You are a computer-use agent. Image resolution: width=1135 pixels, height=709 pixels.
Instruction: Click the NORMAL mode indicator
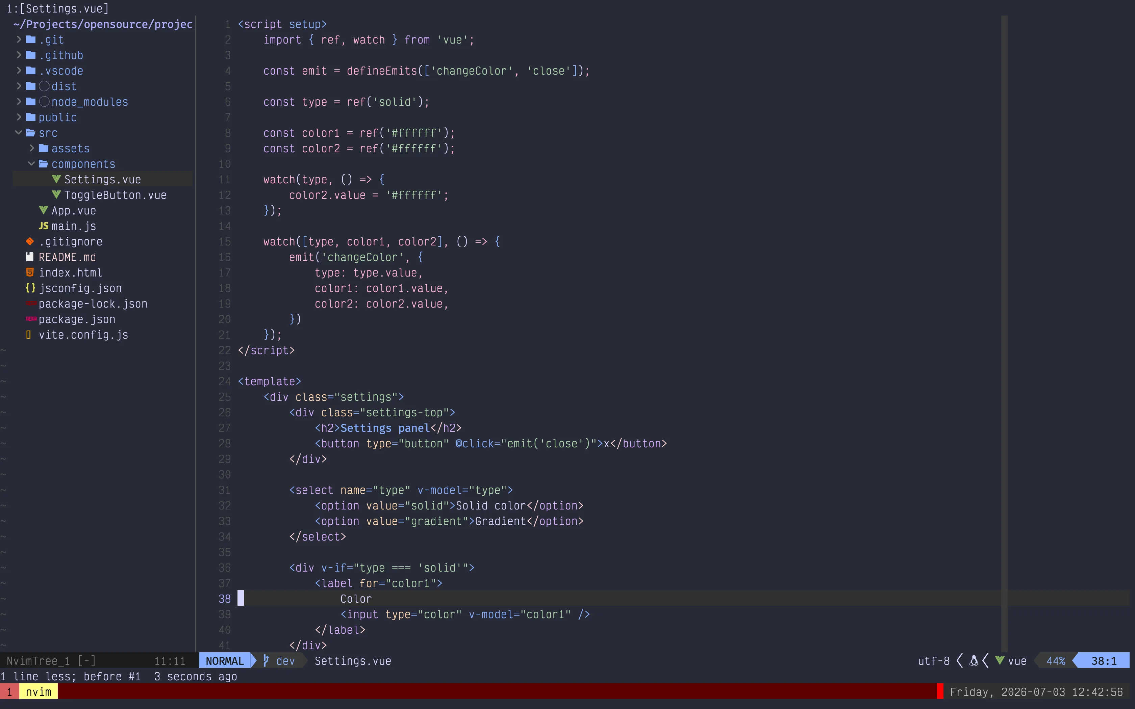click(x=225, y=661)
